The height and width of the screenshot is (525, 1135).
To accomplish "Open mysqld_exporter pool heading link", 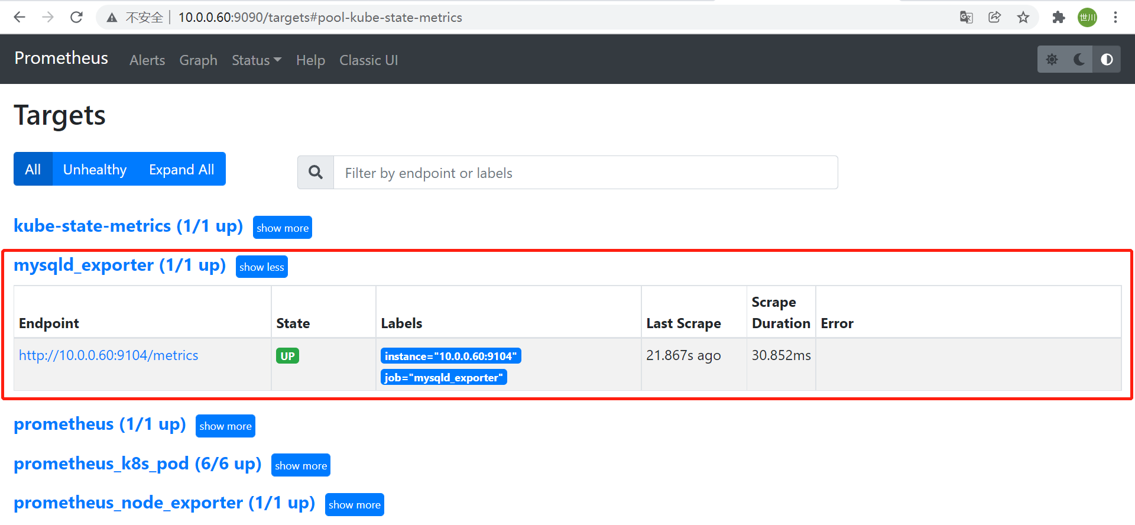I will coord(120,265).
